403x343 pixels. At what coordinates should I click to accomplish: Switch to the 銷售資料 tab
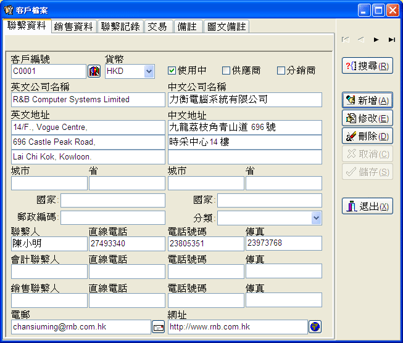coord(73,26)
